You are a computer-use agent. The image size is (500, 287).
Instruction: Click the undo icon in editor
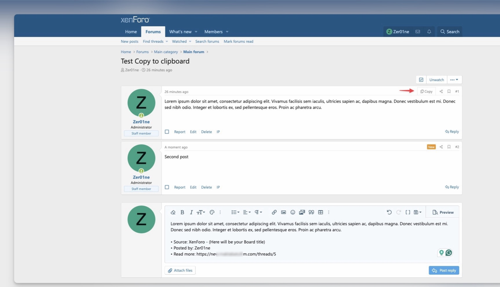(x=389, y=212)
